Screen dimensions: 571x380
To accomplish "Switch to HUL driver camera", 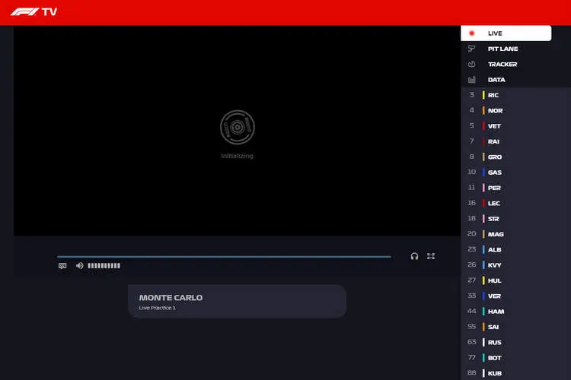I will (515, 280).
